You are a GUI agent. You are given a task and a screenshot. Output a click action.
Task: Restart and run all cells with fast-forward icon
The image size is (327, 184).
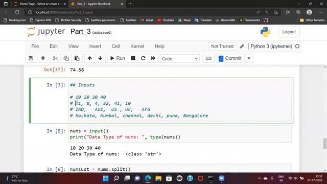(x=153, y=58)
